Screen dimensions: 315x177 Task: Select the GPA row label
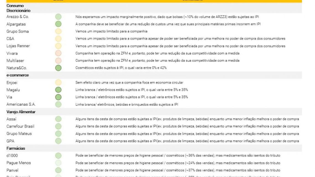(x=10, y=141)
